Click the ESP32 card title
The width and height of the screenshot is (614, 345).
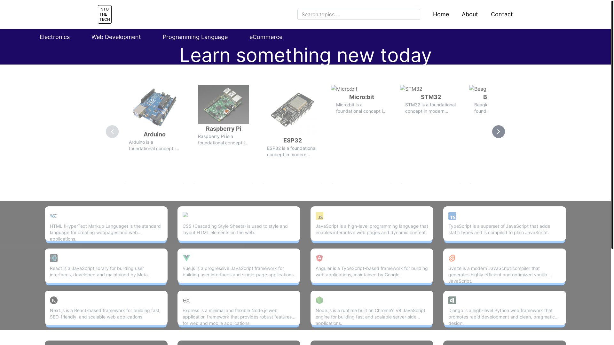pos(293,141)
